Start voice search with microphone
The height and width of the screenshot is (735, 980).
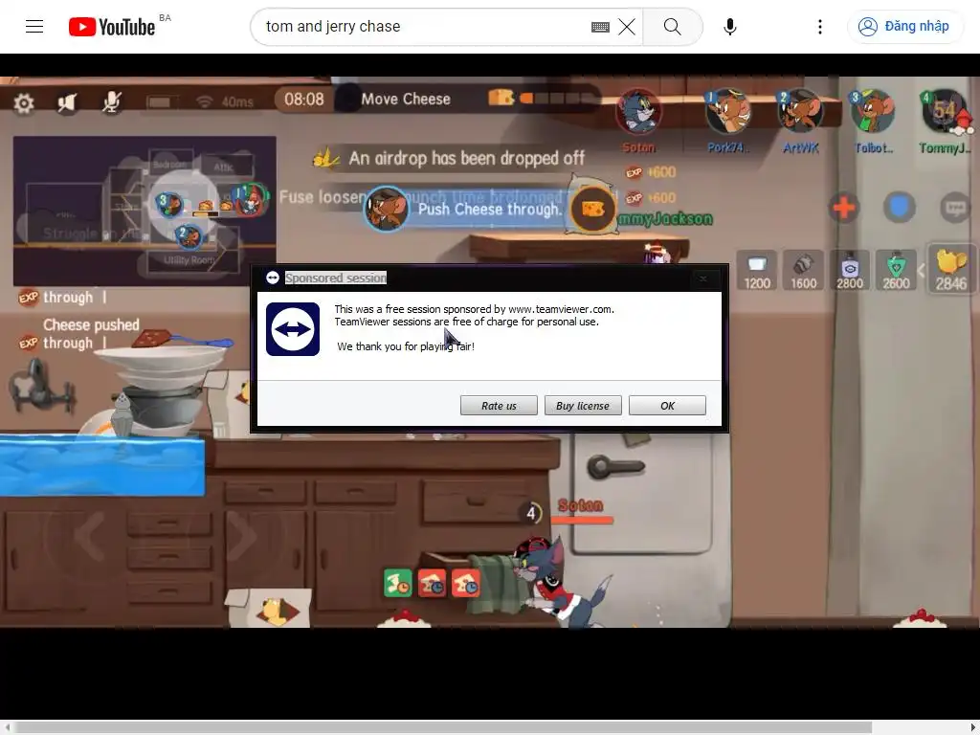tap(729, 27)
